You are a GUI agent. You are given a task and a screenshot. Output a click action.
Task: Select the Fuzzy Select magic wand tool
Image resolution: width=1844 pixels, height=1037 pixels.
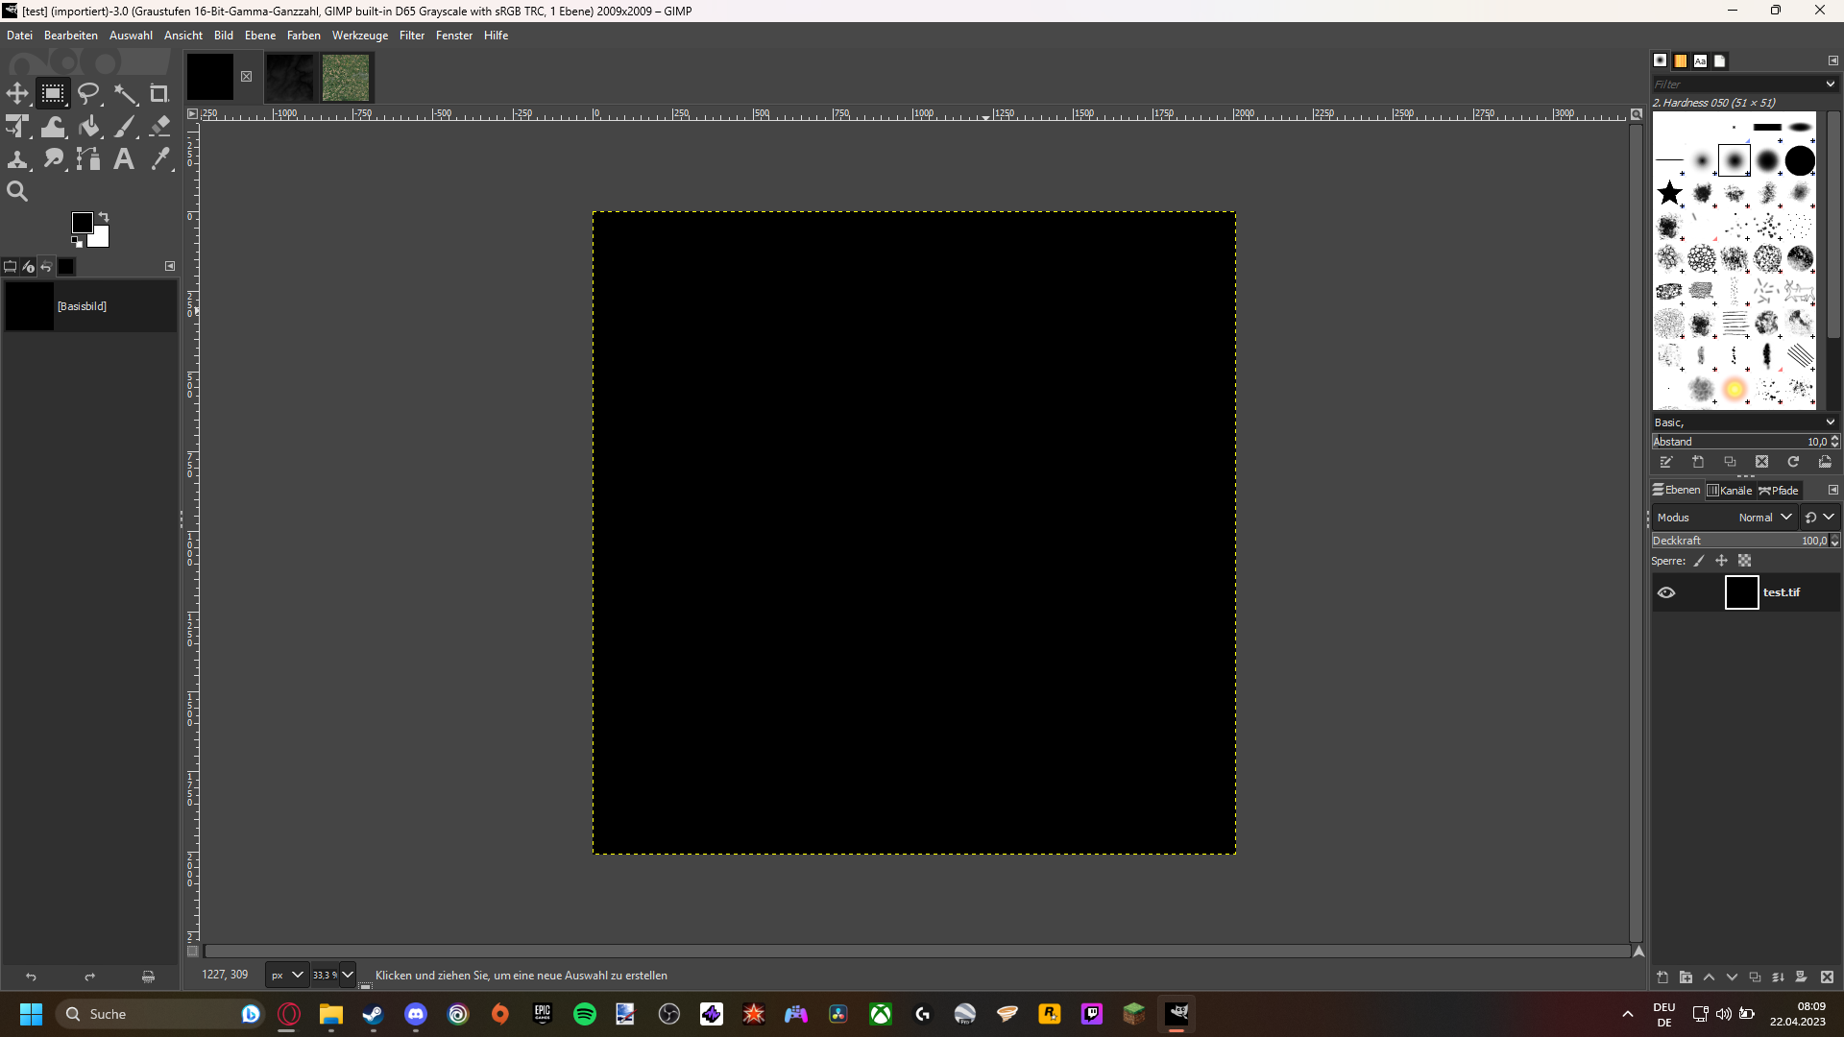pos(125,94)
